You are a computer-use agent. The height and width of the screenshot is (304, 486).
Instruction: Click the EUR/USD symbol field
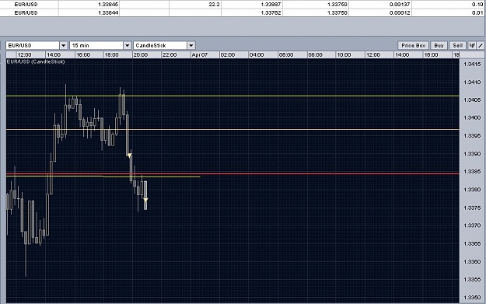33,46
